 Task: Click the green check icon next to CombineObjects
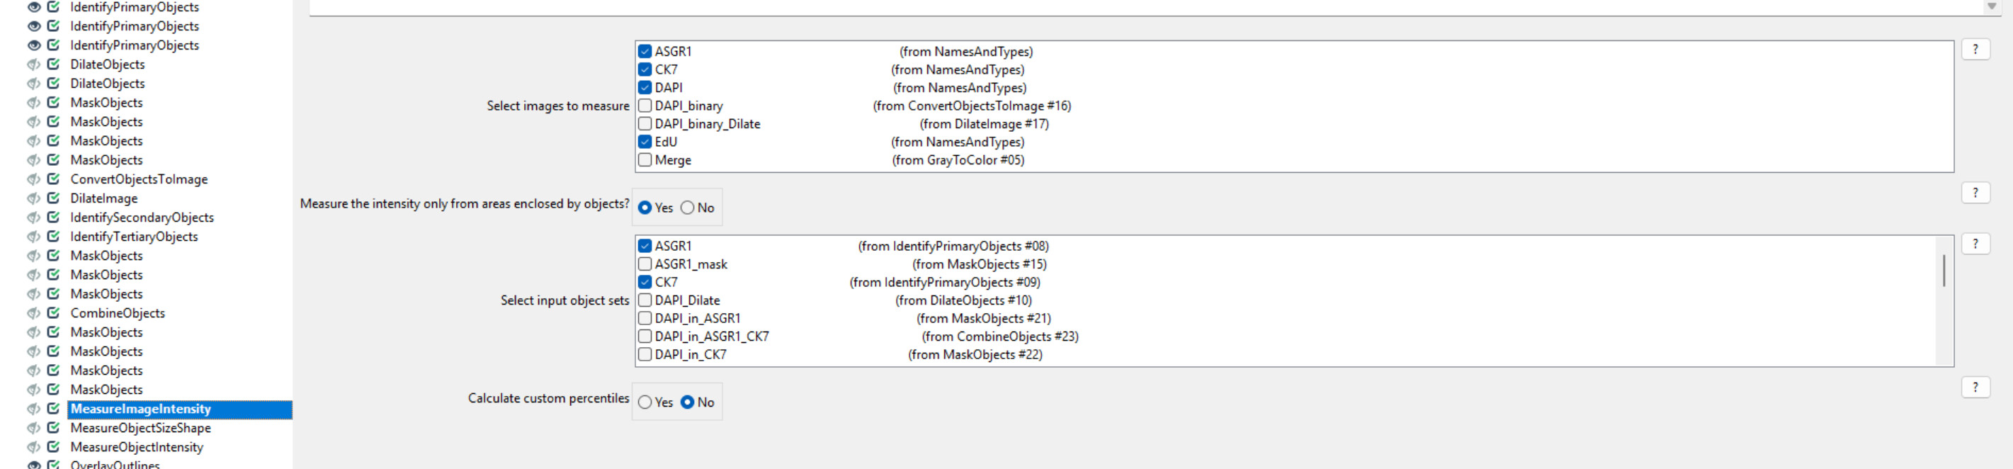pyautogui.click(x=52, y=312)
